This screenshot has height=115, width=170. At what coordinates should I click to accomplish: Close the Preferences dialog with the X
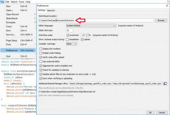pos(167,6)
